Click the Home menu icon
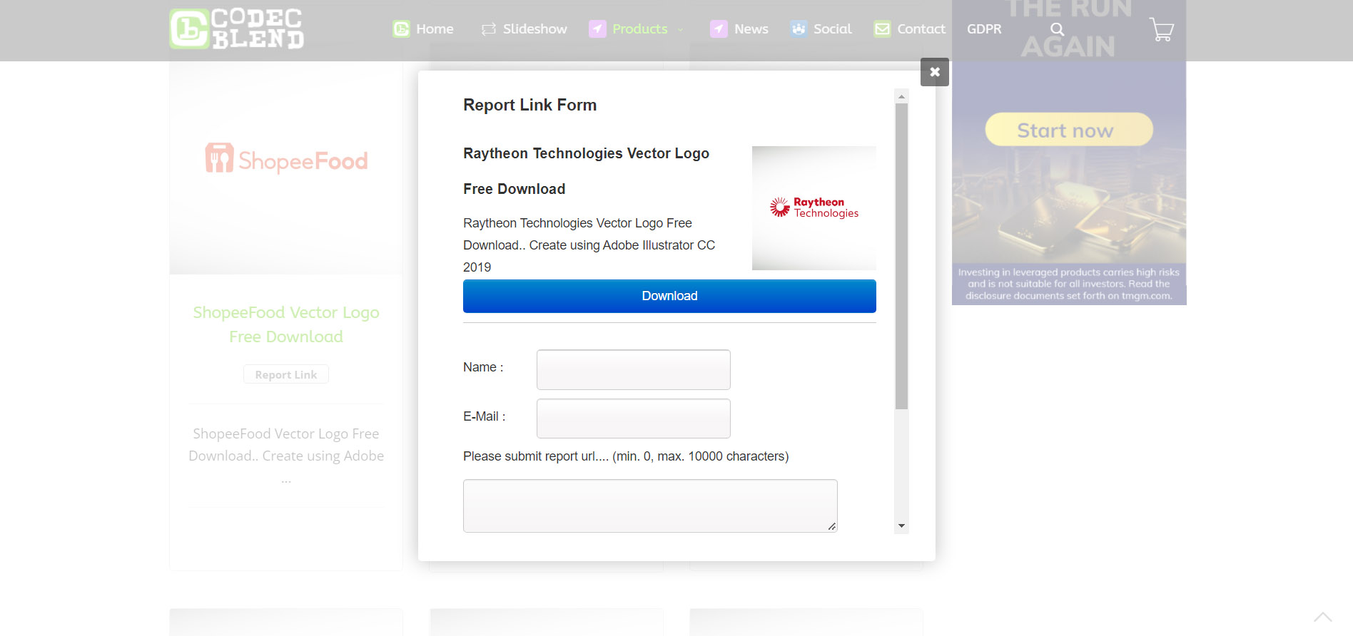Screen dimensions: 1353x636 point(402,29)
